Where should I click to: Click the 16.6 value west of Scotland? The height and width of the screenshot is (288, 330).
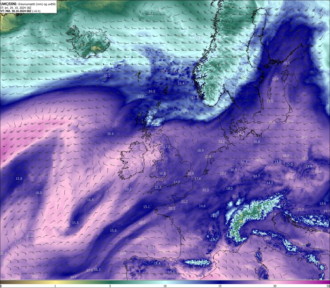point(110,134)
